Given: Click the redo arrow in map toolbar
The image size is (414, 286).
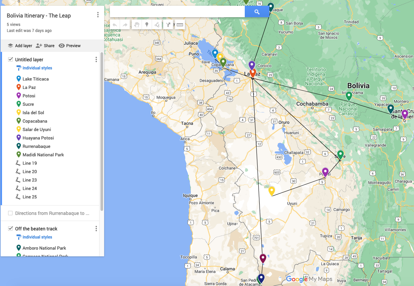Looking at the screenshot, I should click(x=125, y=25).
